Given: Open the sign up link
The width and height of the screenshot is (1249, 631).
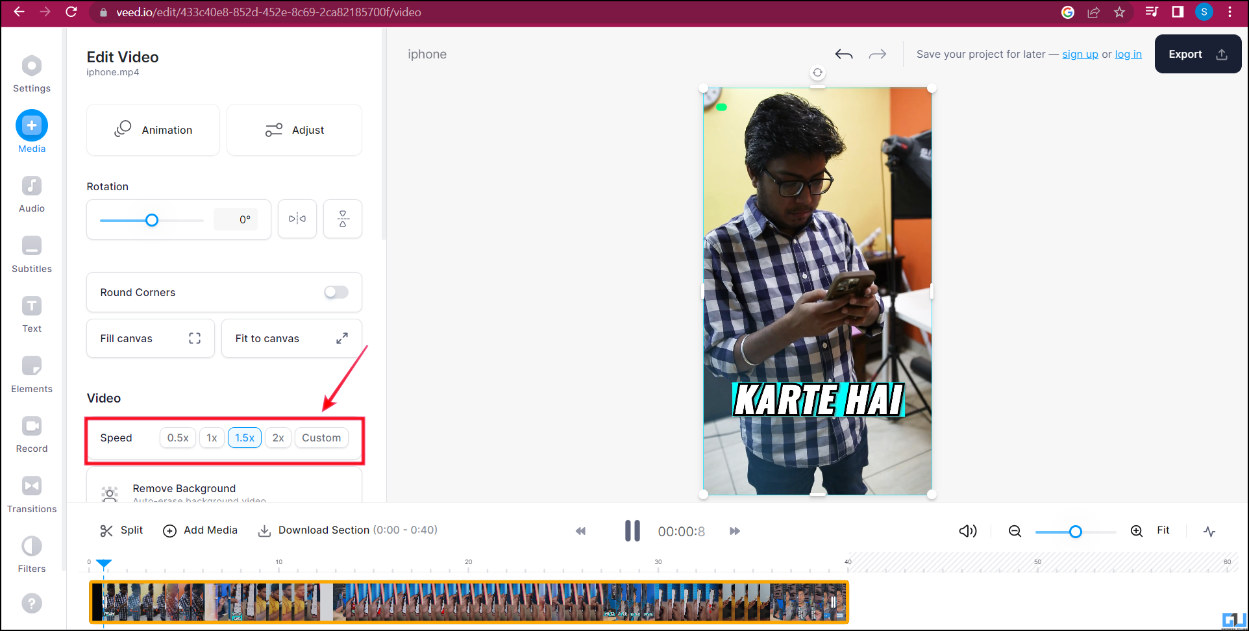Looking at the screenshot, I should (1080, 54).
